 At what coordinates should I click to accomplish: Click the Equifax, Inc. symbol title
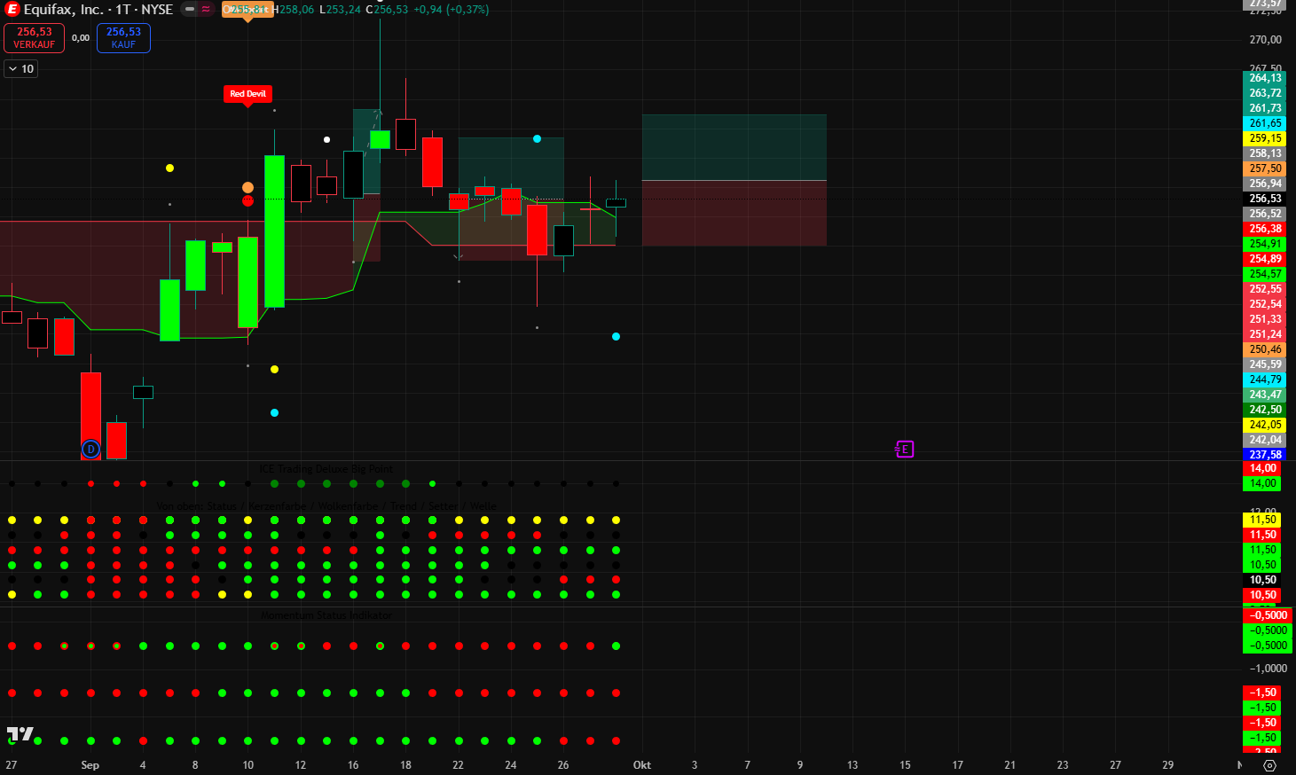point(63,10)
